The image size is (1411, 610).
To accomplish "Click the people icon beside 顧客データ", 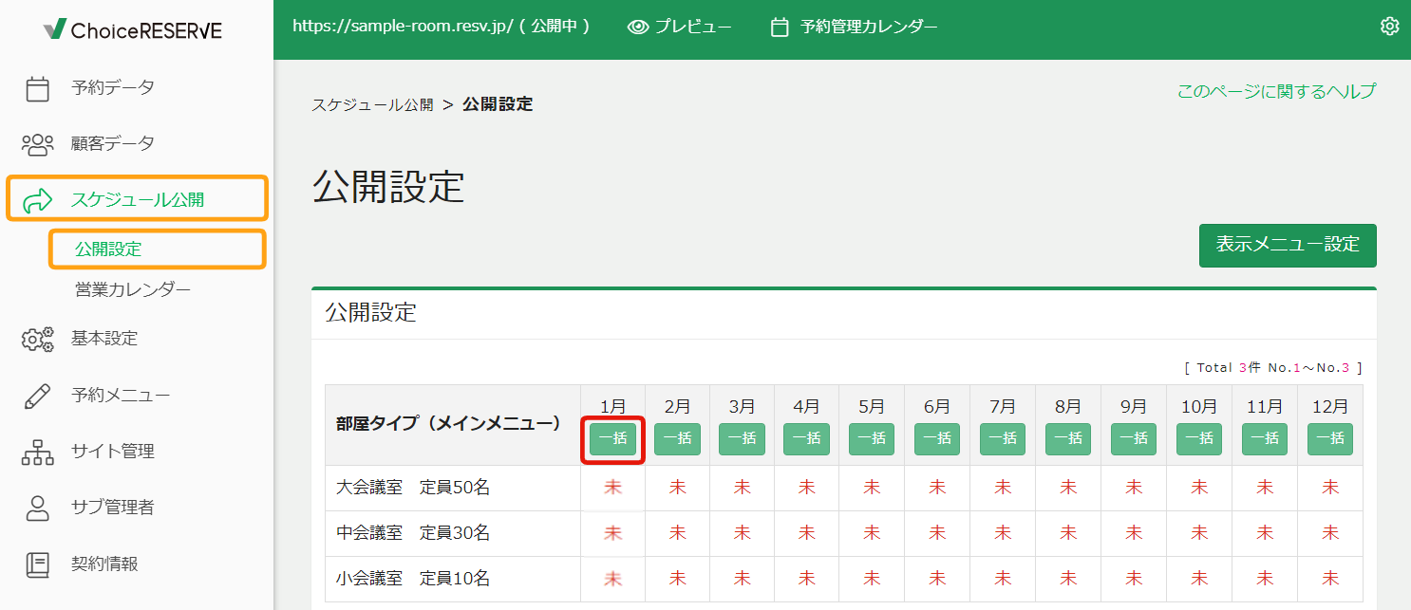I will tap(37, 144).
